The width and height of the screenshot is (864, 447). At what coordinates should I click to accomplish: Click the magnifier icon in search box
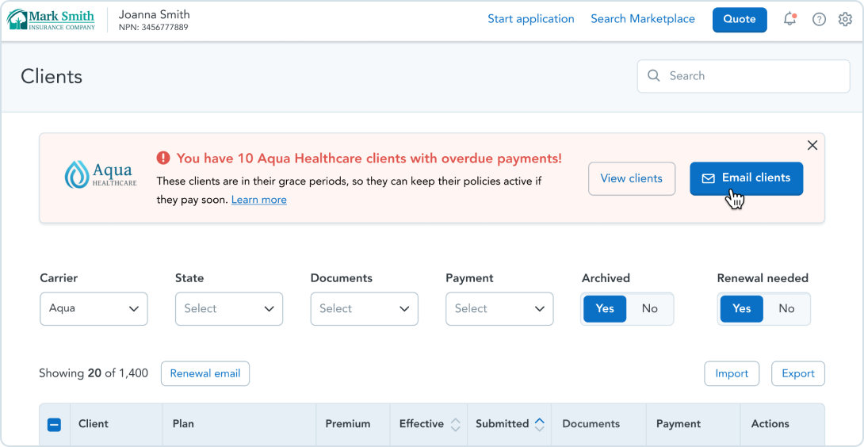coord(653,75)
